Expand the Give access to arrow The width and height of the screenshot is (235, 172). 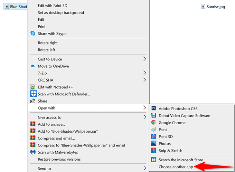(145, 117)
